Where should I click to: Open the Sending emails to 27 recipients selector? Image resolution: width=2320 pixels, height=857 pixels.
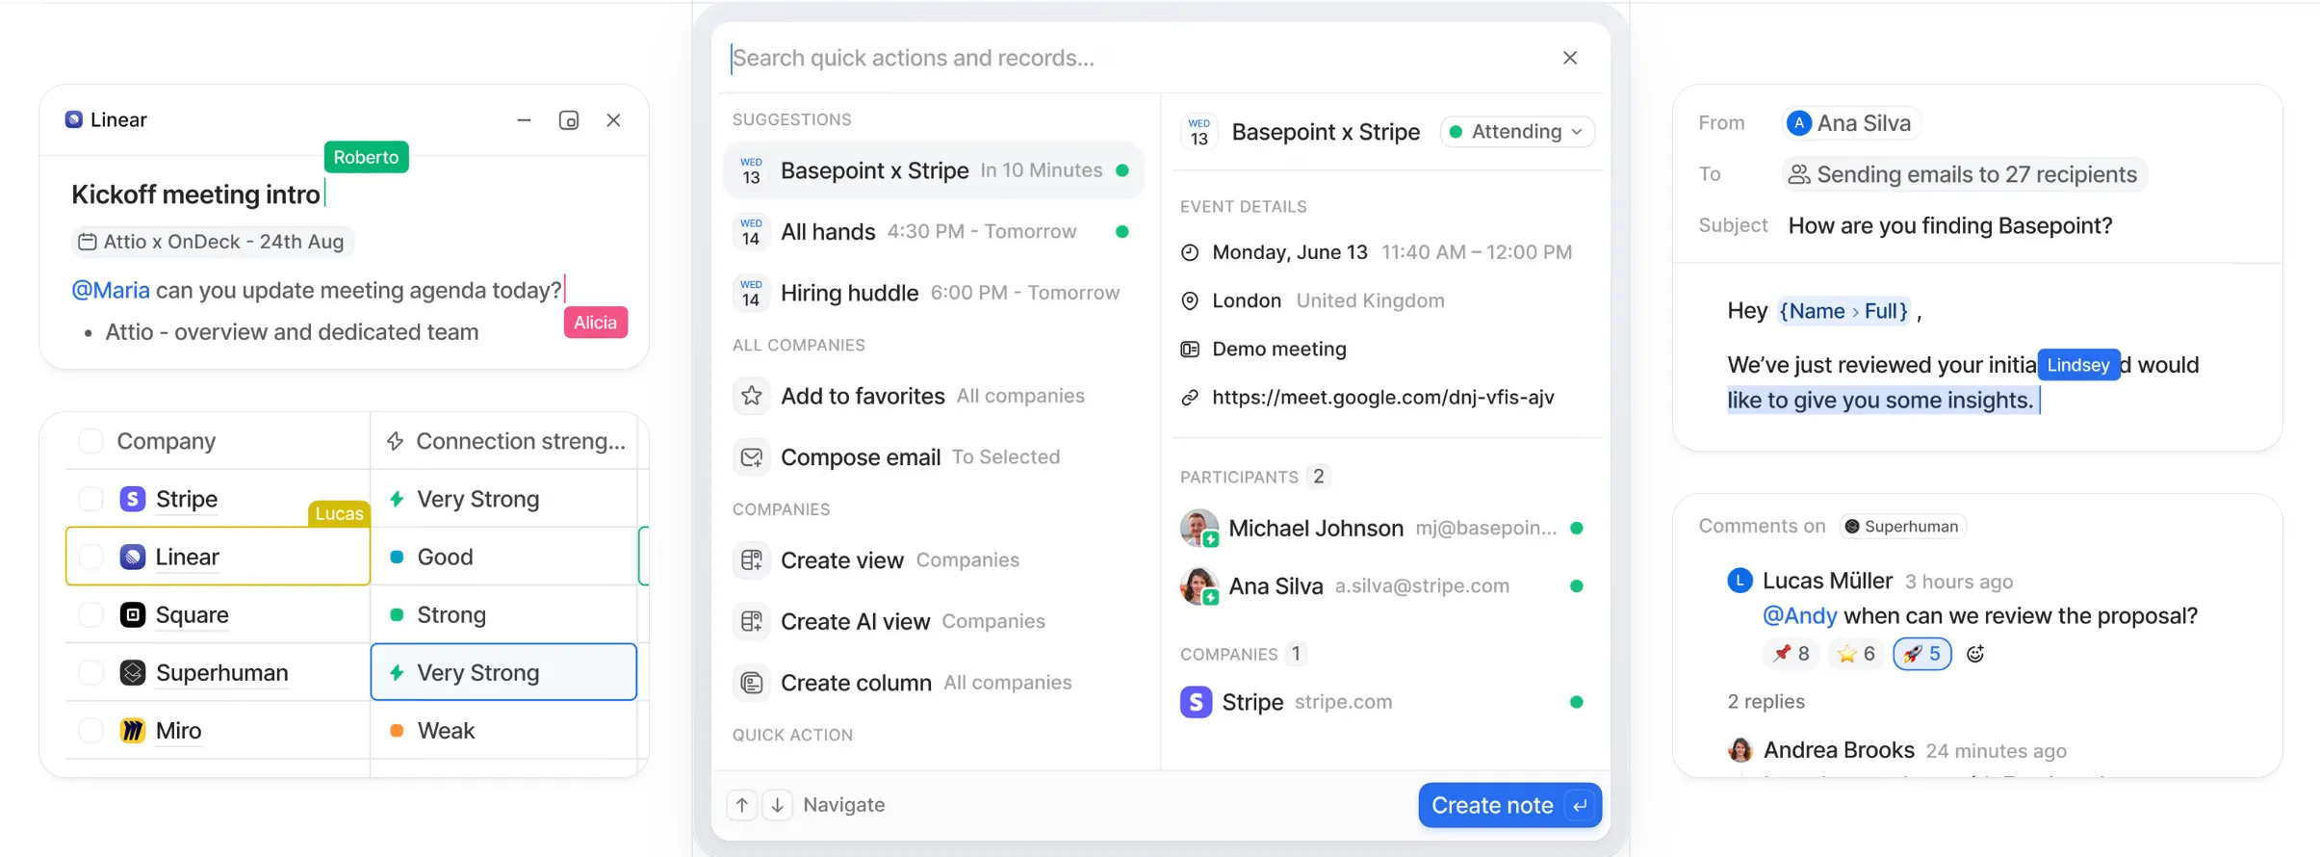tap(1964, 174)
